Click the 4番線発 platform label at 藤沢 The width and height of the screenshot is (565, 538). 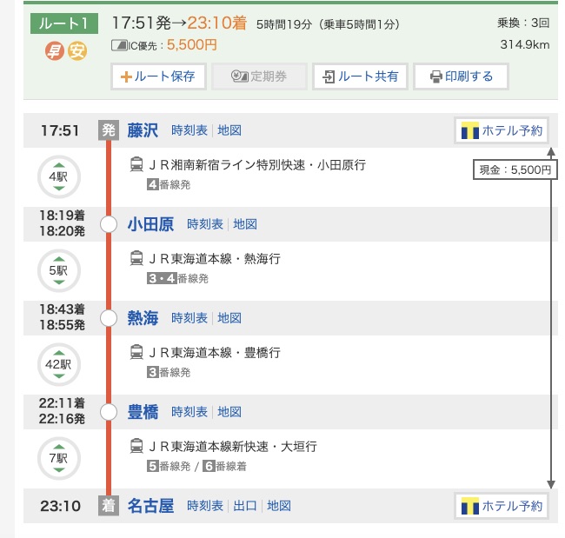[x=169, y=184]
